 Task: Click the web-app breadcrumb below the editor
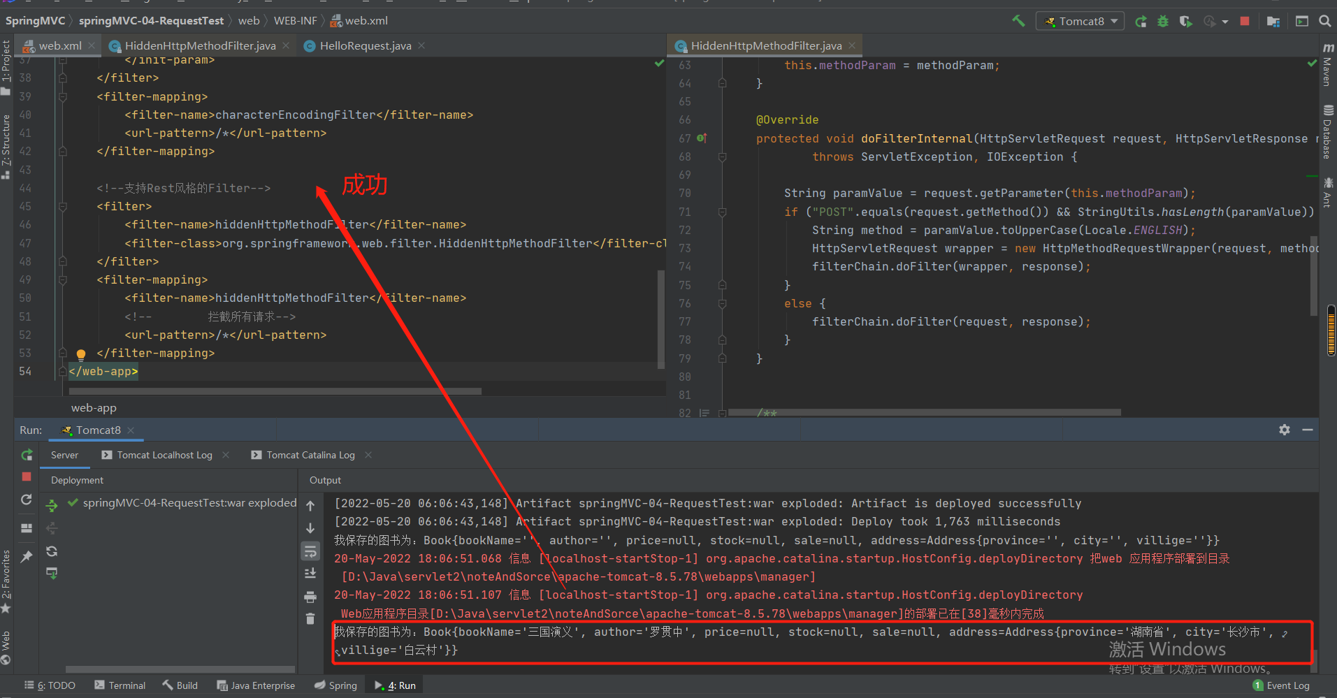[94, 408]
